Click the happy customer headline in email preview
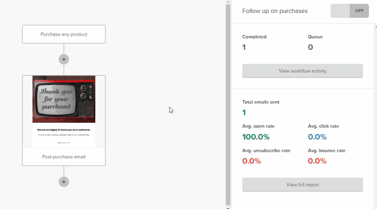The height and width of the screenshot is (209, 377). point(64,130)
